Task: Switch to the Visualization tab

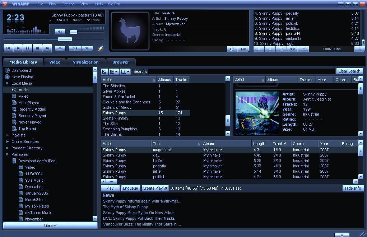Action: point(85,62)
